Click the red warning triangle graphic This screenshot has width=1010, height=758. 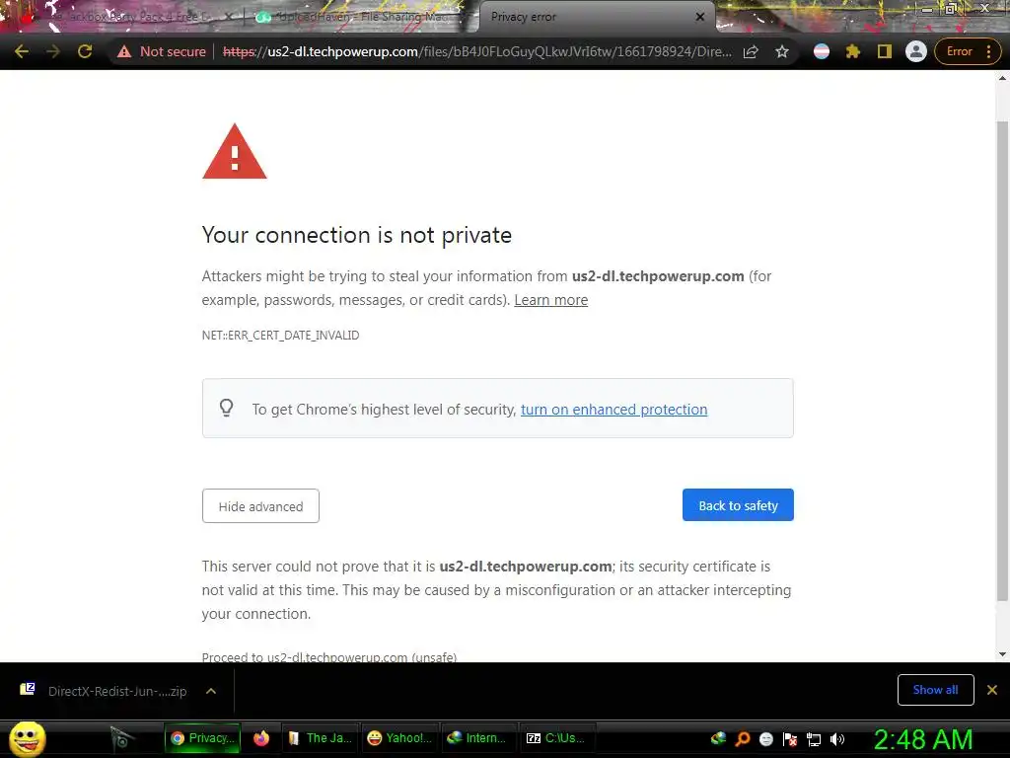coord(235,151)
